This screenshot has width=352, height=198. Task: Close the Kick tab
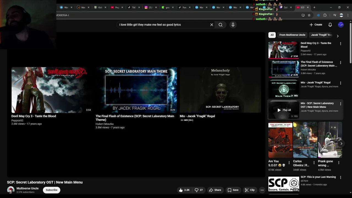[105, 7]
